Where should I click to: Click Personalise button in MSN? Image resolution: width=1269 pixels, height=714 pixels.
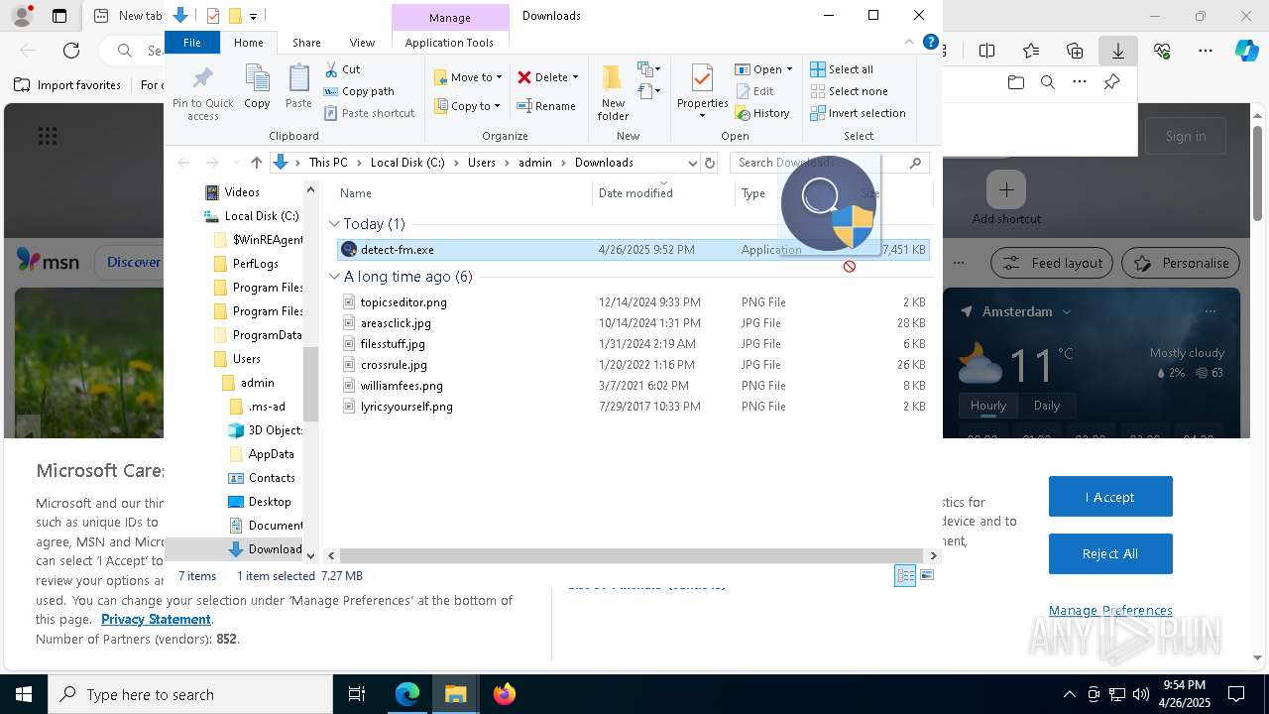[x=1181, y=263]
